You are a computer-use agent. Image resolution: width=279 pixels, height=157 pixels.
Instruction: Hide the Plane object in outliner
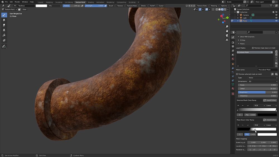[276, 21]
